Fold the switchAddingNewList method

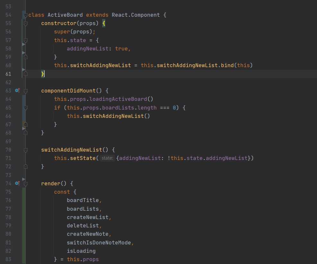tap(26, 150)
